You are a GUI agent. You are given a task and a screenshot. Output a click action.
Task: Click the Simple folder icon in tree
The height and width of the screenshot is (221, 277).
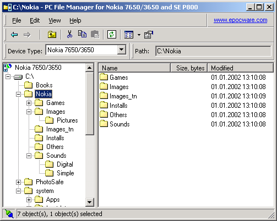(x=50, y=173)
